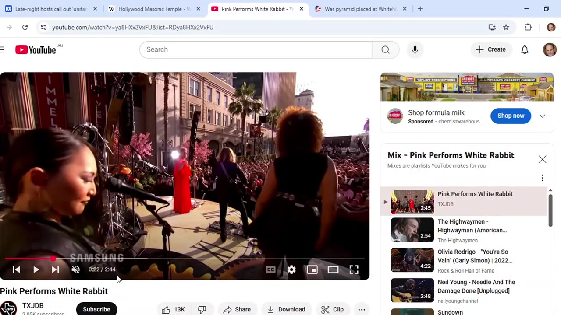Go to YouTube home logo

point(36,50)
